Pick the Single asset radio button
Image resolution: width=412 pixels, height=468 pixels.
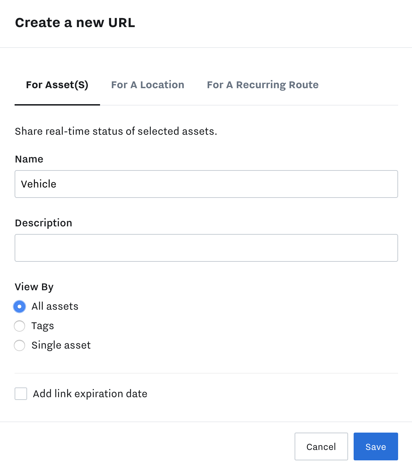click(x=19, y=345)
